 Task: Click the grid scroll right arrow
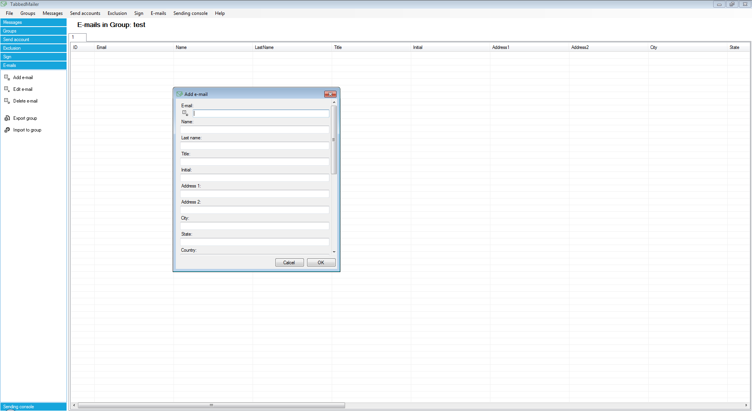[x=746, y=405]
